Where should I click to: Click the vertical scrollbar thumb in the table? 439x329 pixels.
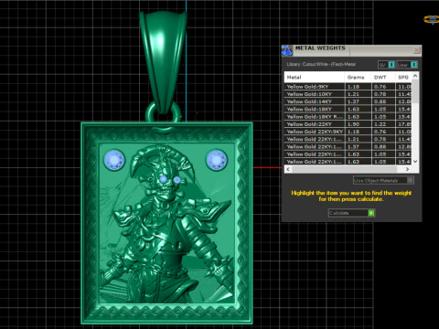coord(415,91)
